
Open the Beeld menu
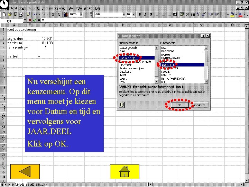[x=36, y=8]
